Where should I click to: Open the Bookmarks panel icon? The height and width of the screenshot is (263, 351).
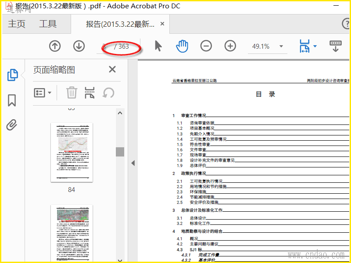click(12, 100)
